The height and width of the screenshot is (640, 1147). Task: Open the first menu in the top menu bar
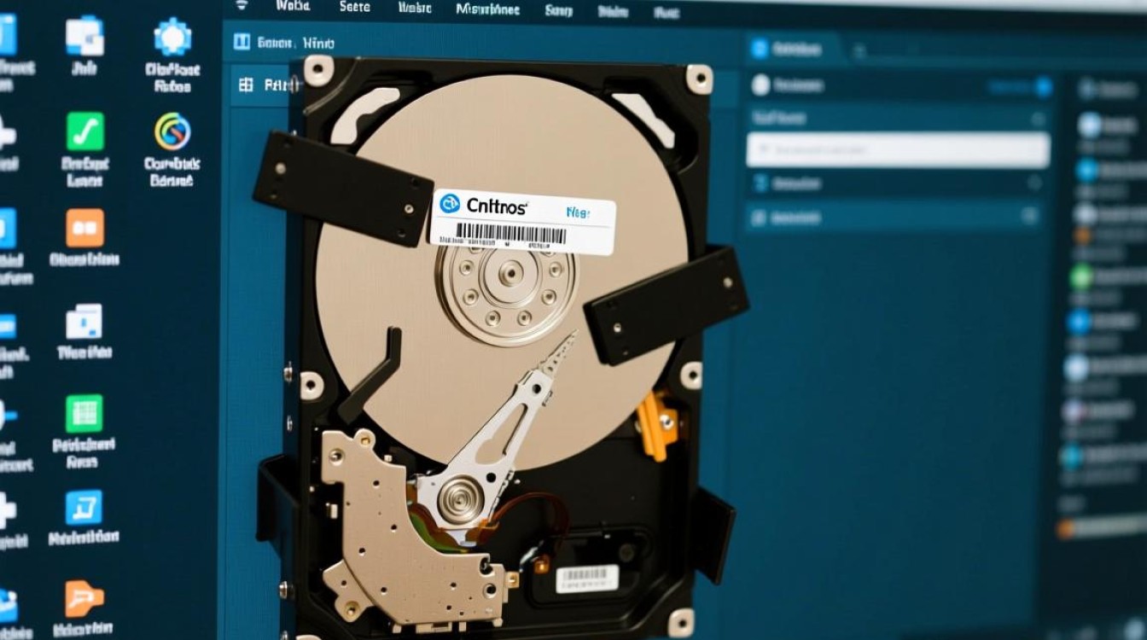(290, 7)
